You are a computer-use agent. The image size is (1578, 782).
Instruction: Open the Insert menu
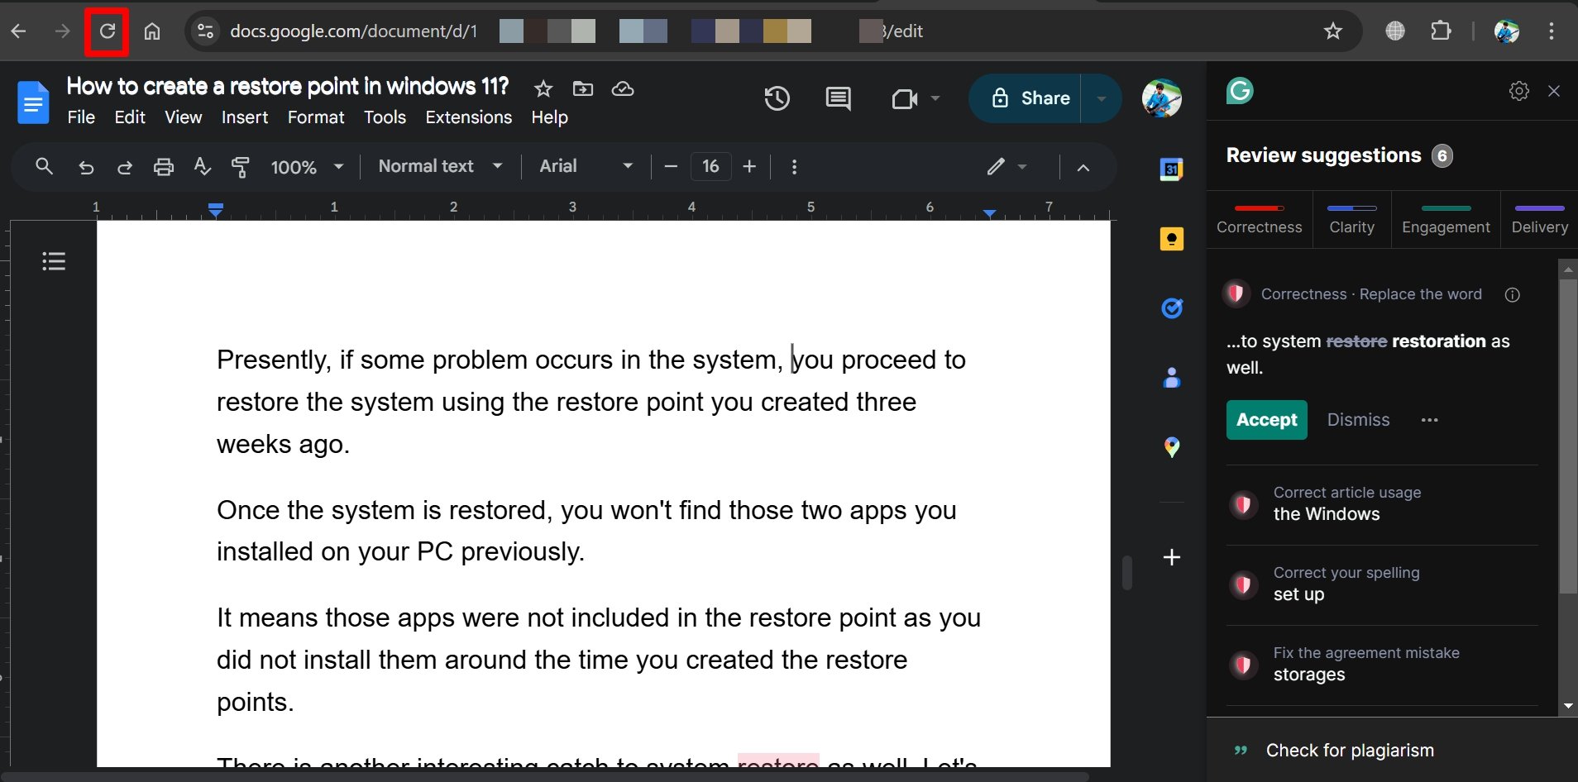tap(244, 117)
